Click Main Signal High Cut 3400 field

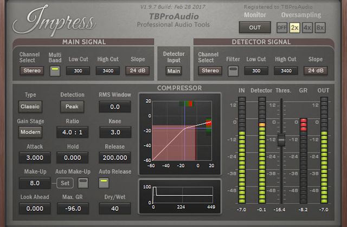pyautogui.click(x=108, y=71)
